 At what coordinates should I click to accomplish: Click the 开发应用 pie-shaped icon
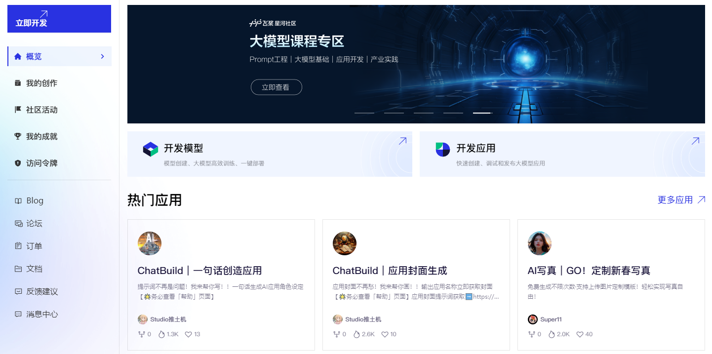click(443, 149)
